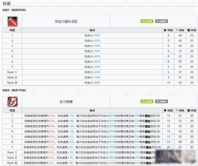Screen dimensions: 198x166
Task: Click Rank III level cell in skill 1
Action: tap(12, 83)
